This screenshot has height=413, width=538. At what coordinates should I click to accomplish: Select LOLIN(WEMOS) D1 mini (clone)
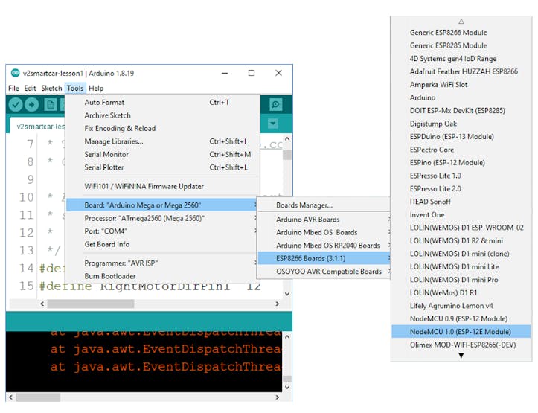tap(461, 254)
